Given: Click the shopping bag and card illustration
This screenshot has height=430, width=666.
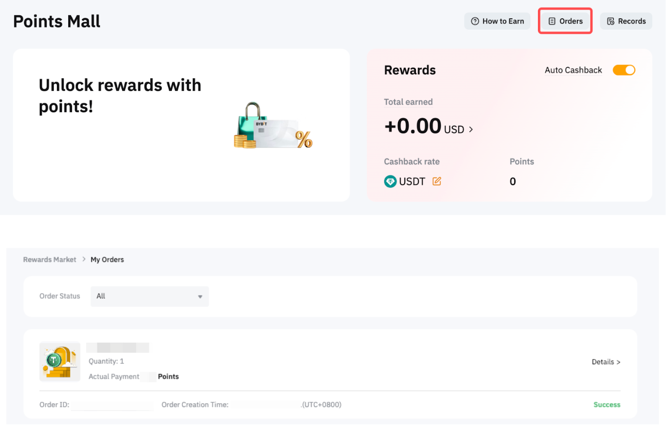Looking at the screenshot, I should click(x=273, y=127).
